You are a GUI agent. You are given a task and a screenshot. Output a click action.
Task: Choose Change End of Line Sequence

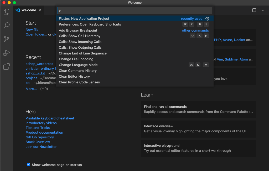[x=135, y=53]
